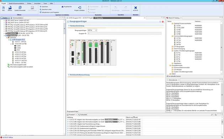Toggle 'nur aktuelle Version' checkbox
This screenshot has height=139, width=224.
coord(167,76)
